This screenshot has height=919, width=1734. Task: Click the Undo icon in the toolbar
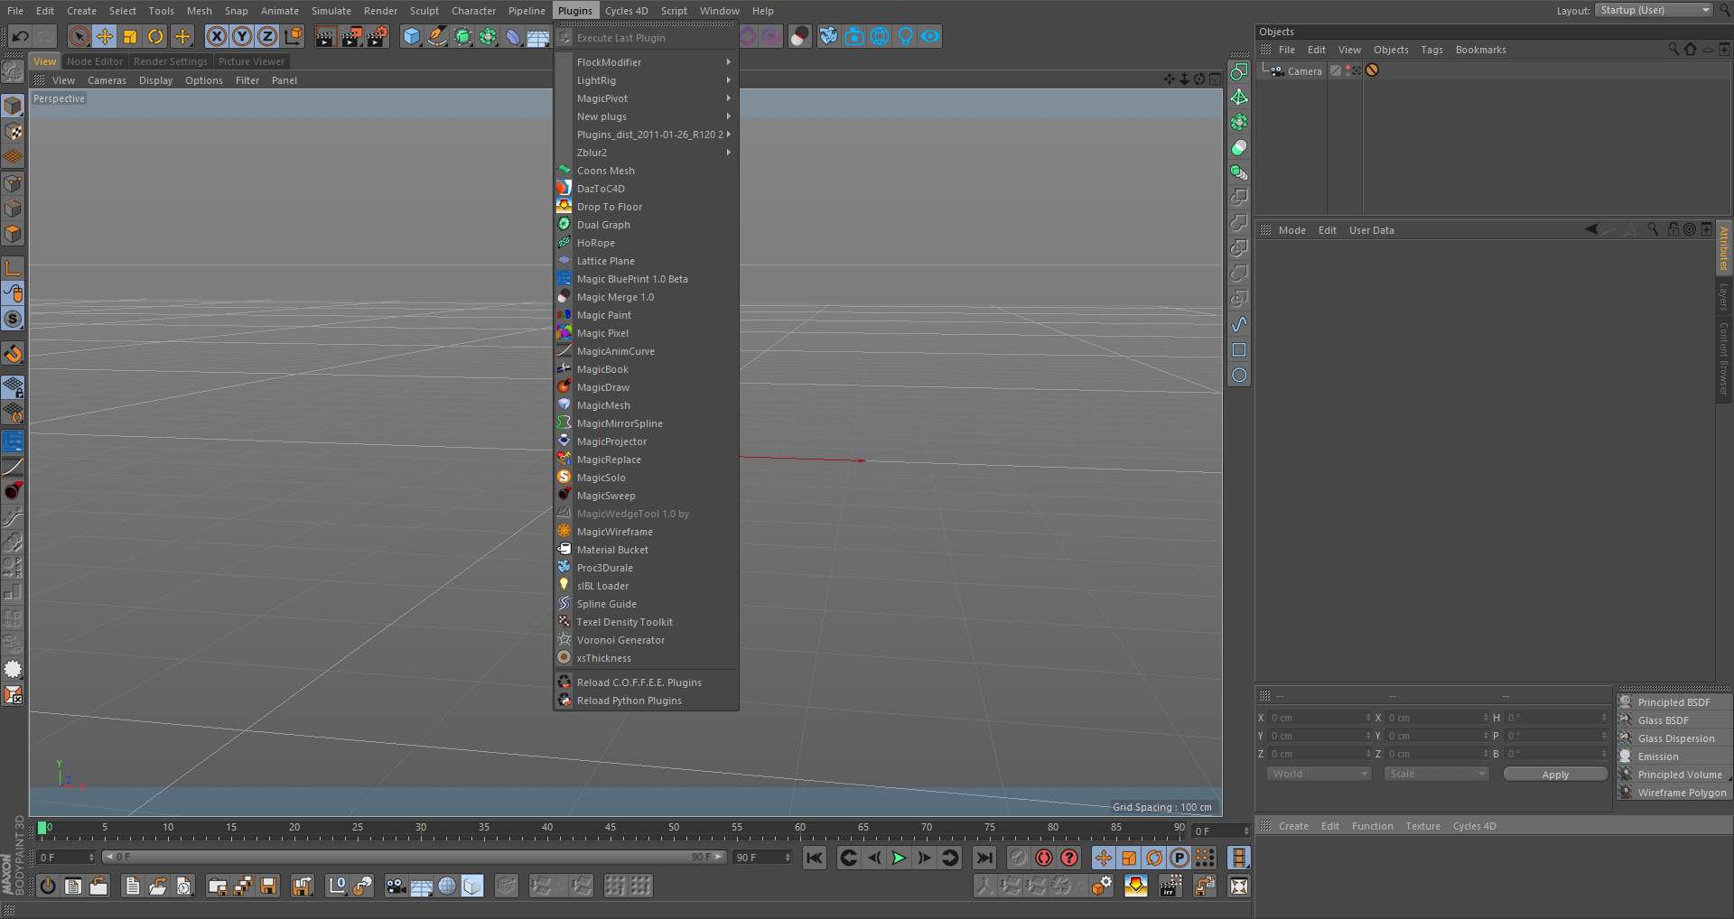click(18, 36)
